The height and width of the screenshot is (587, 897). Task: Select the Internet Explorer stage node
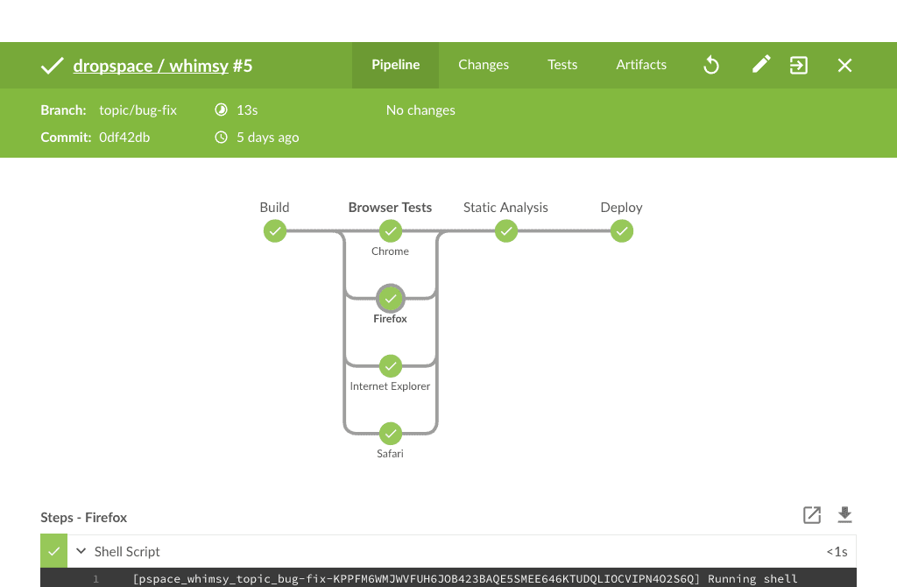(x=391, y=365)
